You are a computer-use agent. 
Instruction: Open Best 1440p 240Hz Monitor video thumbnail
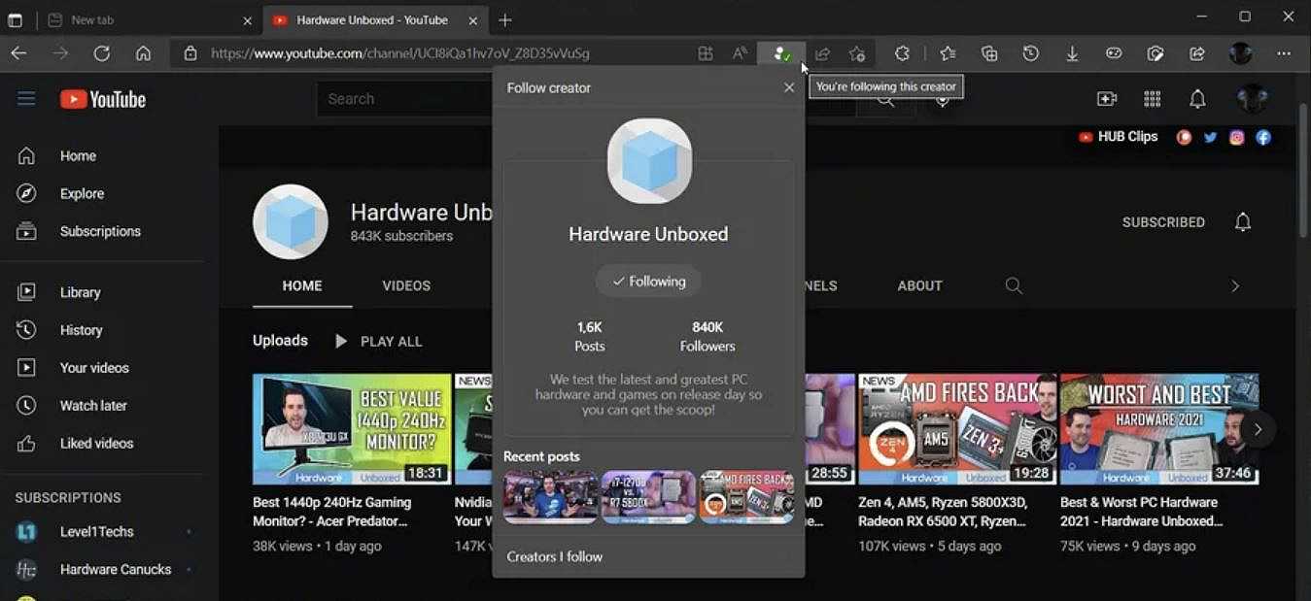click(x=352, y=429)
